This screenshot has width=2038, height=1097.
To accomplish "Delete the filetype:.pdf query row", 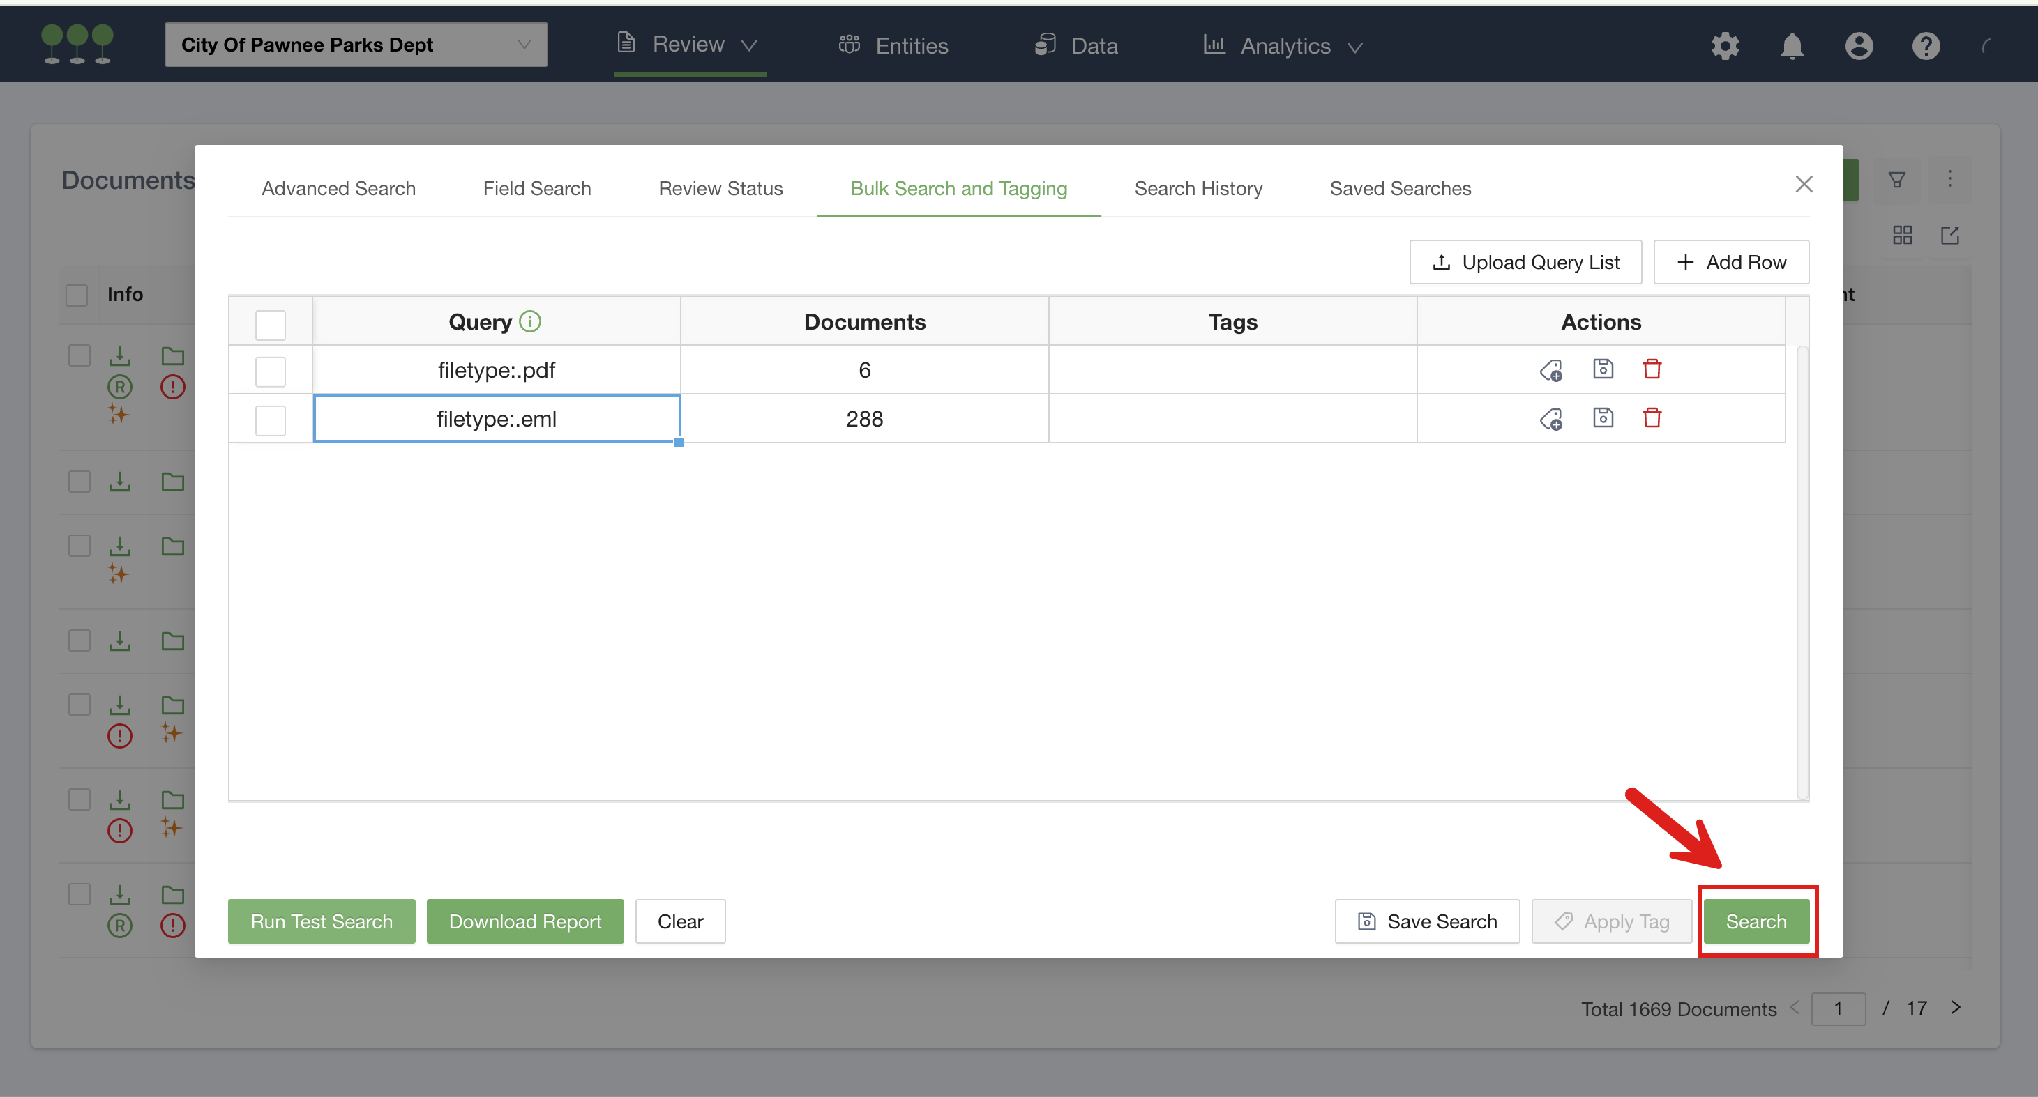I will coord(1652,369).
